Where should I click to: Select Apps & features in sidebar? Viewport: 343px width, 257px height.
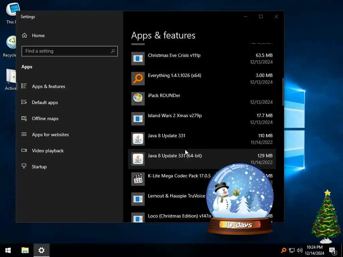coord(70,86)
